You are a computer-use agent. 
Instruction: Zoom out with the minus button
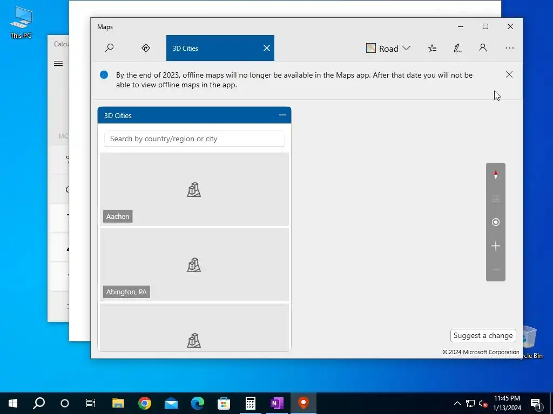click(x=496, y=270)
